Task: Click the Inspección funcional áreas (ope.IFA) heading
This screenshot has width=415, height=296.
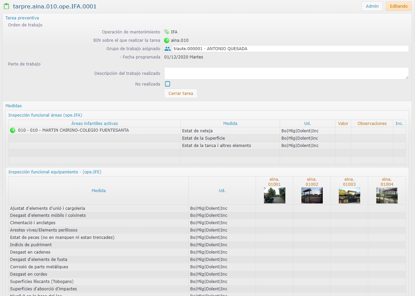Action: [x=45, y=115]
